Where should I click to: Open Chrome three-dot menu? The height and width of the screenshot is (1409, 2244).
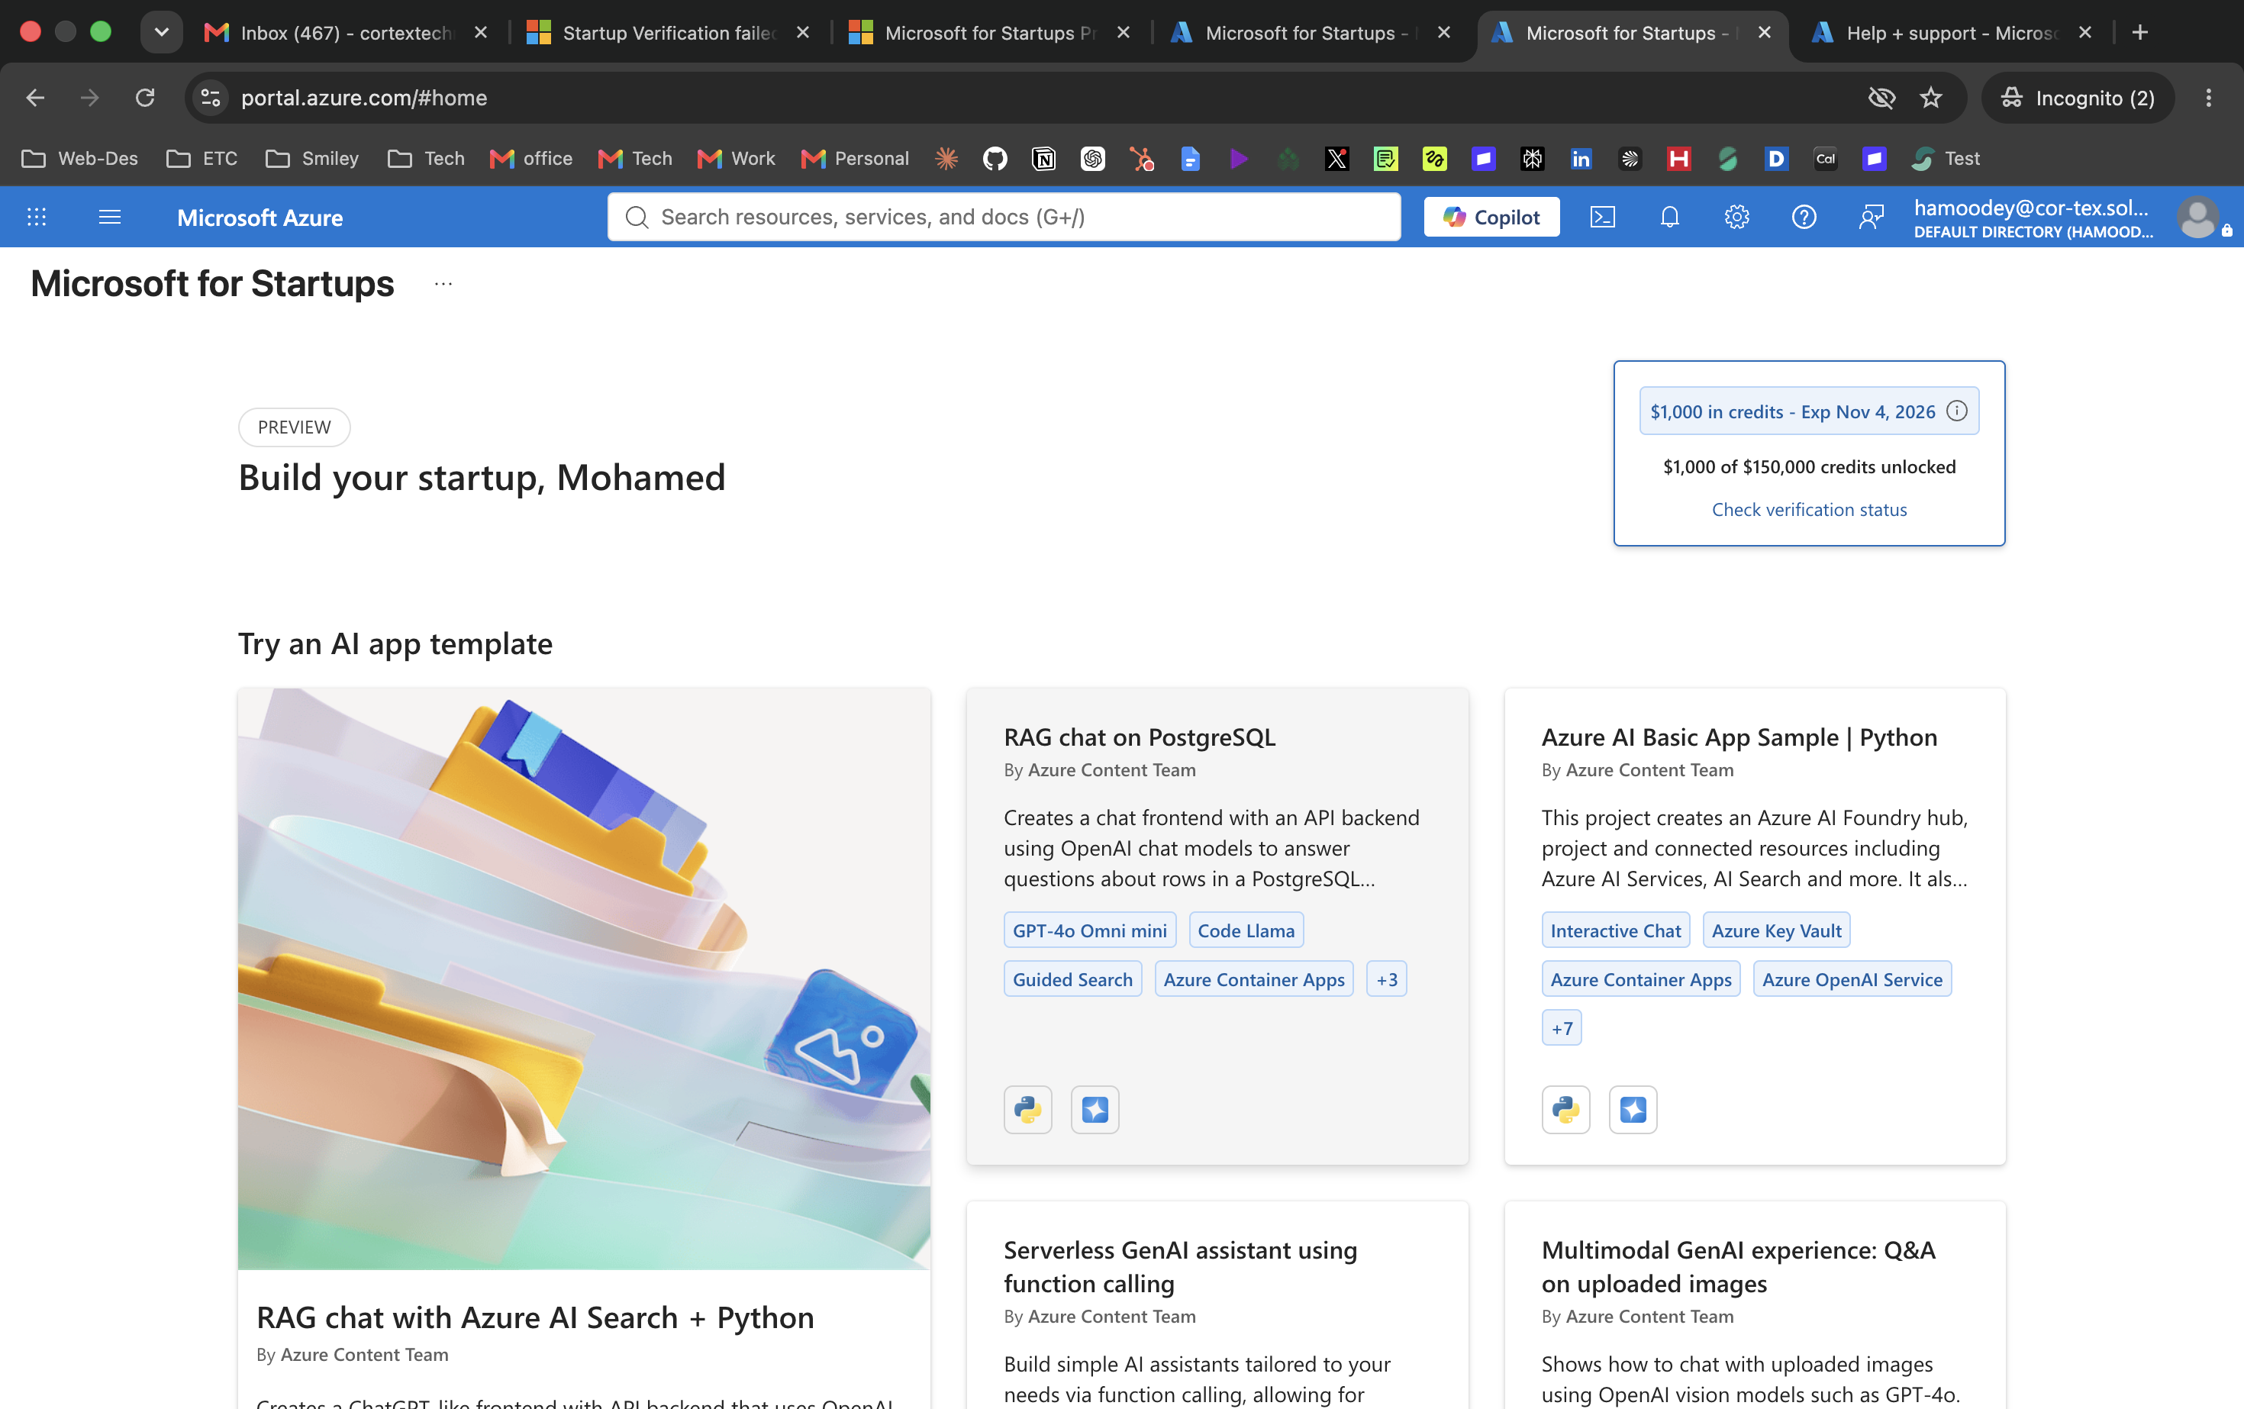click(x=2207, y=98)
